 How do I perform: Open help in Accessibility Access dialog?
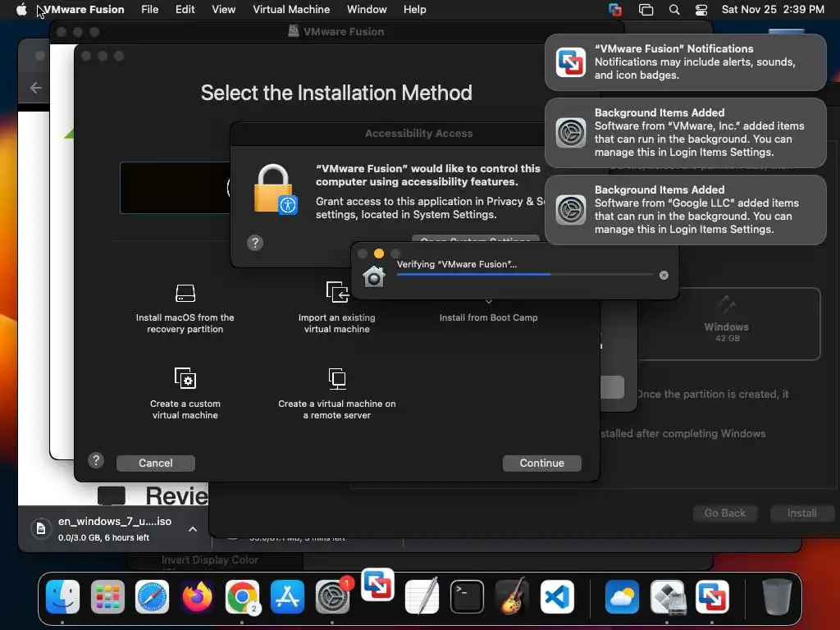(255, 243)
